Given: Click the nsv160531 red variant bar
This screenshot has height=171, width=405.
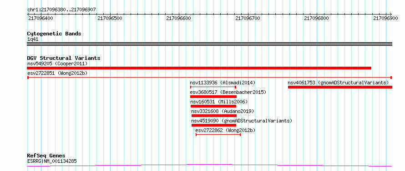Looking at the screenshot, I should (213, 106).
